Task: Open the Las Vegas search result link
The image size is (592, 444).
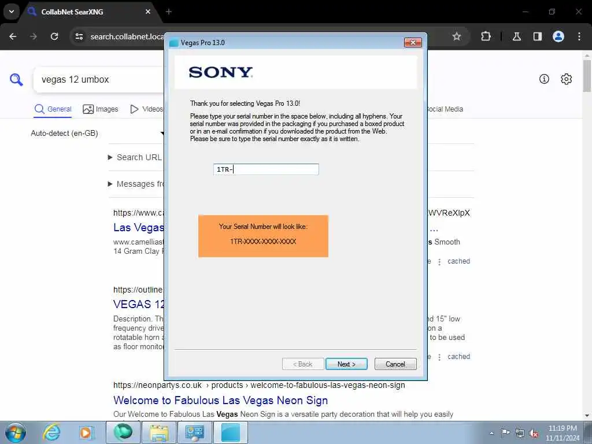Action: pyautogui.click(x=139, y=227)
